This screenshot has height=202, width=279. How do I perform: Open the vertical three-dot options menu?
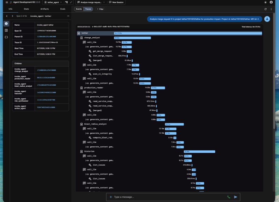(271, 9)
